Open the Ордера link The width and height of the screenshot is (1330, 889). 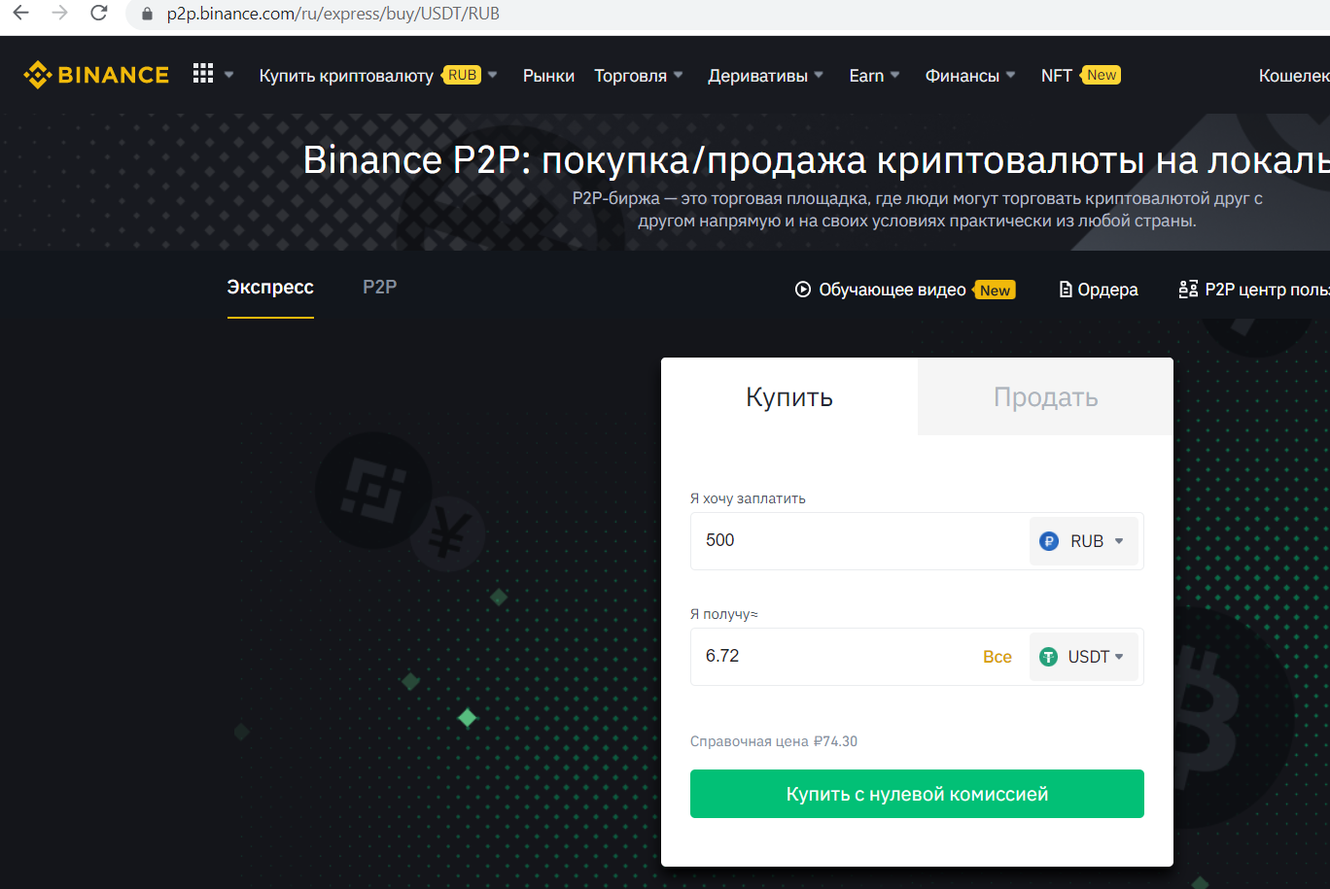click(1107, 290)
